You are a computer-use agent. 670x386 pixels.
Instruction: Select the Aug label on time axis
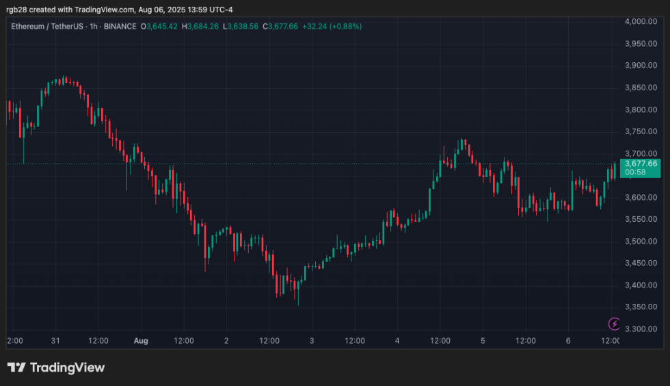click(141, 340)
